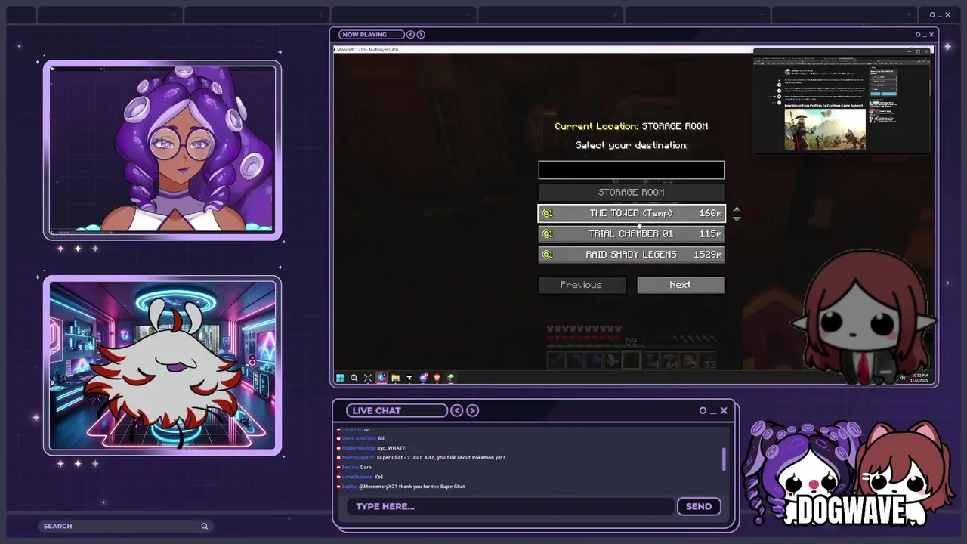The image size is (967, 544).
Task: Click search magnifier icon in bottom-left search bar
Action: [204, 526]
